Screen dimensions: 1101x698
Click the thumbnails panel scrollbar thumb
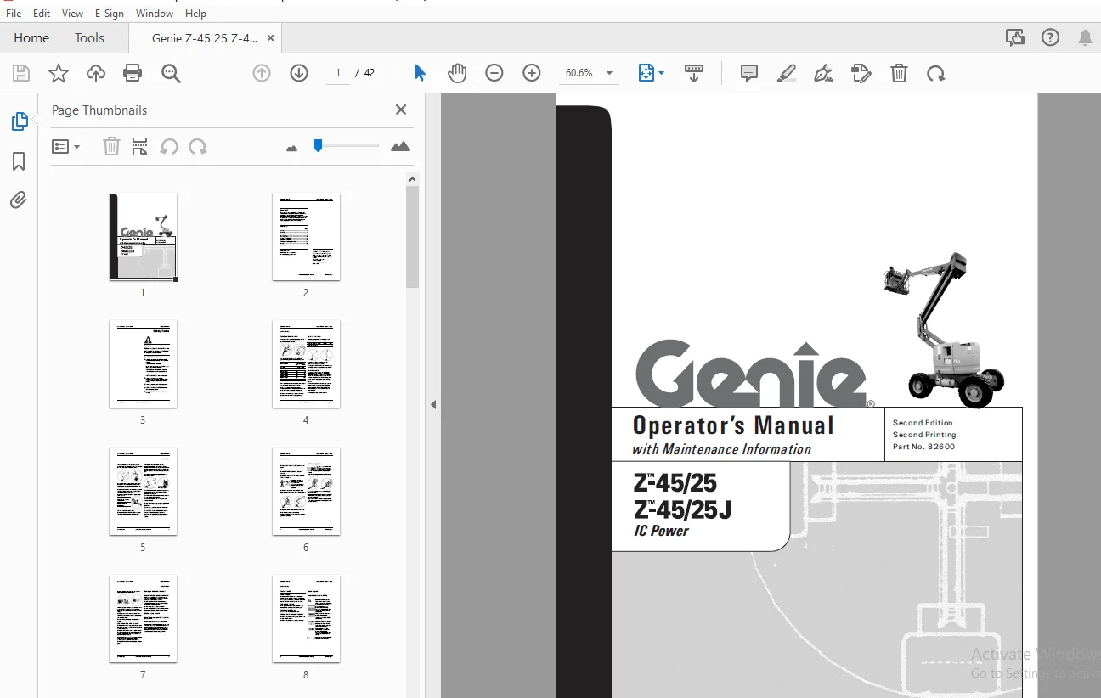[412, 237]
